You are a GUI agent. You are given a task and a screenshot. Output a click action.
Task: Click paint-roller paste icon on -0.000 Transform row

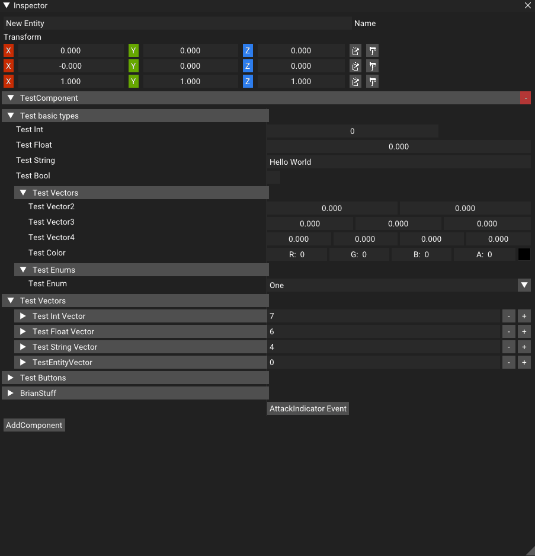coord(372,66)
